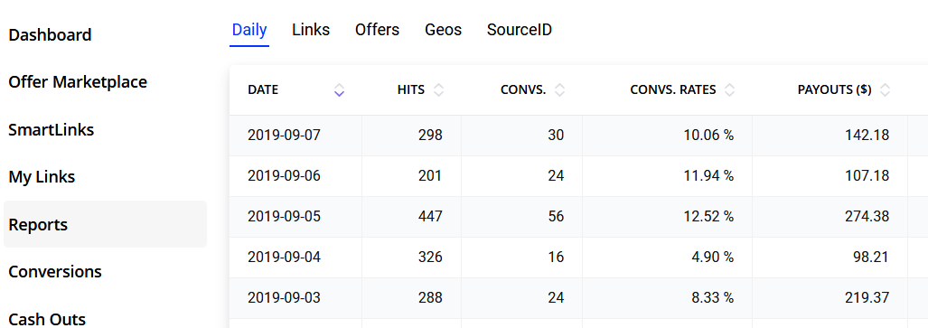Select the Geos tab

point(444,30)
